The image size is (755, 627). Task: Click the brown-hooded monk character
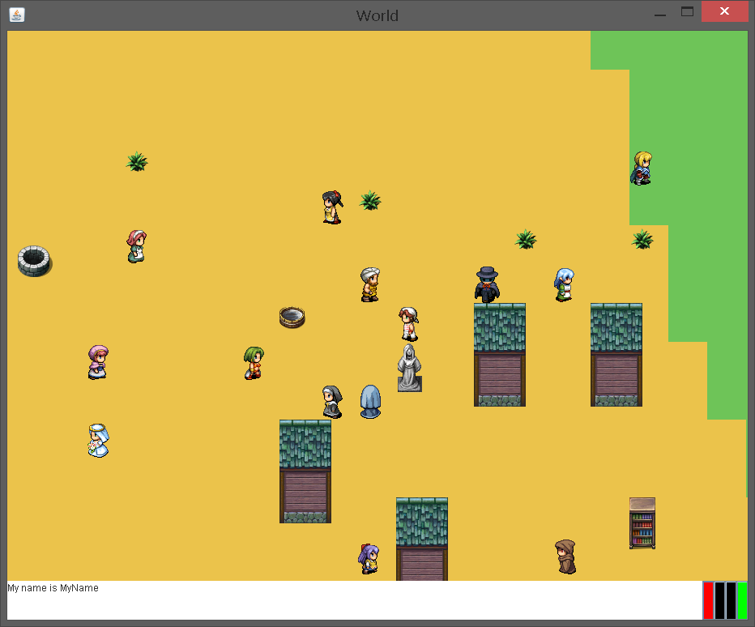565,557
